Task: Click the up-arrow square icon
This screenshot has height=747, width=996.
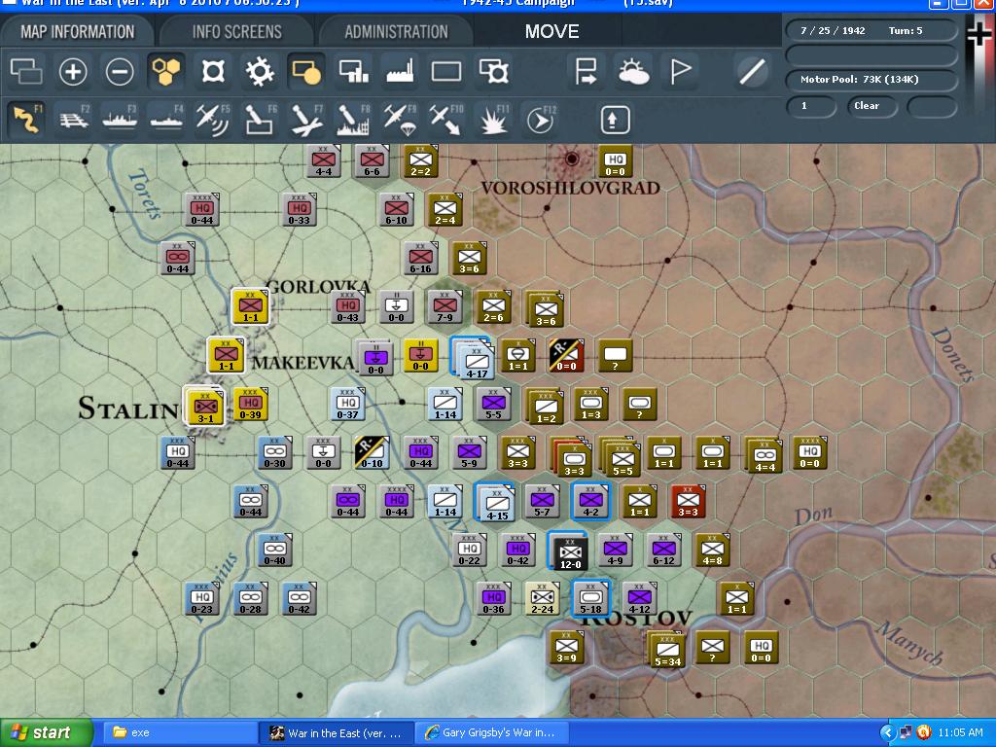Action: point(615,120)
